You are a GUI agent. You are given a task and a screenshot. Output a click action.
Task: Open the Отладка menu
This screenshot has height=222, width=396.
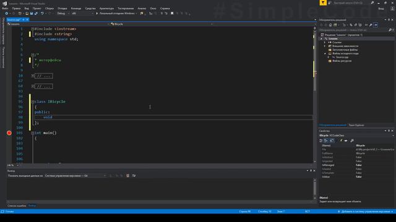pos(62,8)
